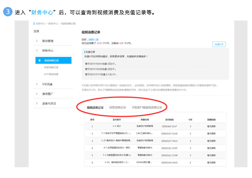
Task: Click the 3-10、装饰品的制作 (2) chapter row
Action: point(117,162)
